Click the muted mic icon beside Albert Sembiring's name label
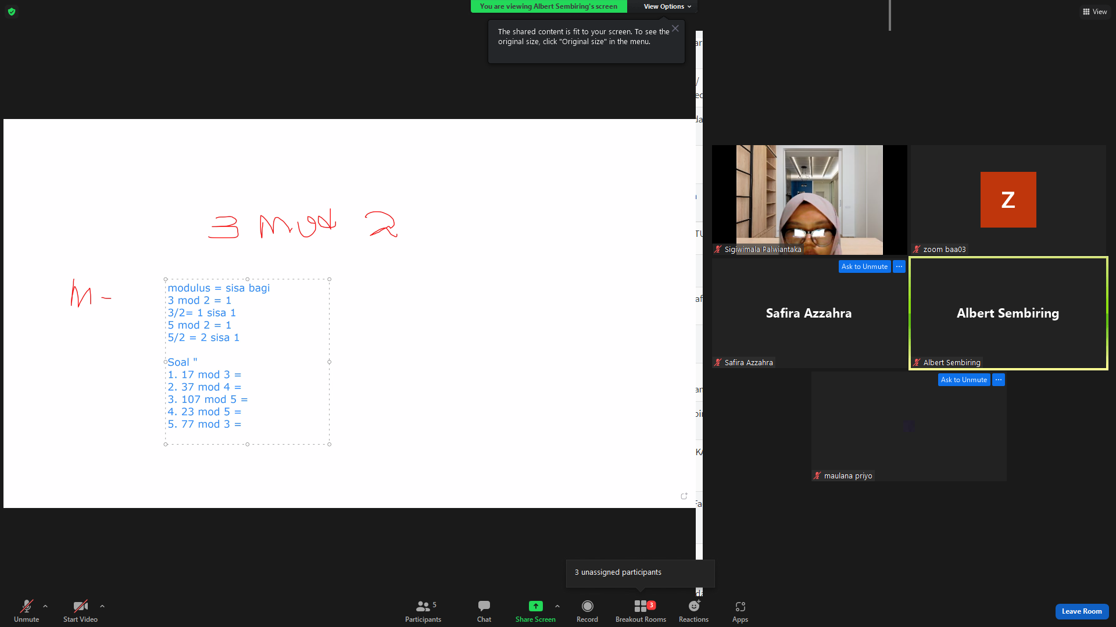1116x627 pixels. point(917,363)
